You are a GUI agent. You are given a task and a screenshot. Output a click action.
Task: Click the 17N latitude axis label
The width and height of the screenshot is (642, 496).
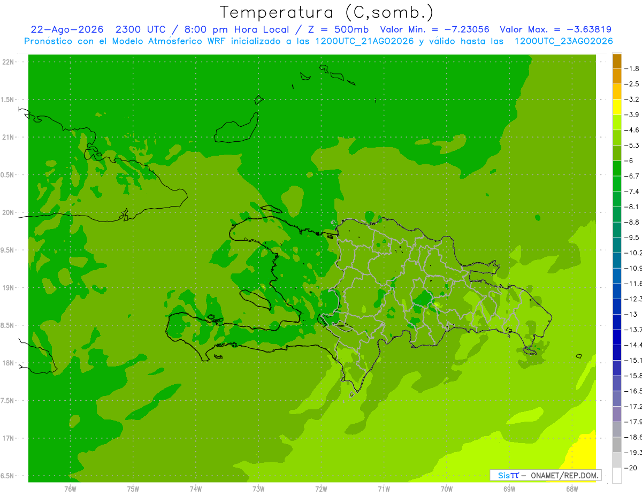click(9, 438)
